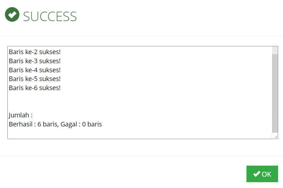
Task: Click the line 'Baris ke-2 sukses!'
Action: click(x=35, y=52)
